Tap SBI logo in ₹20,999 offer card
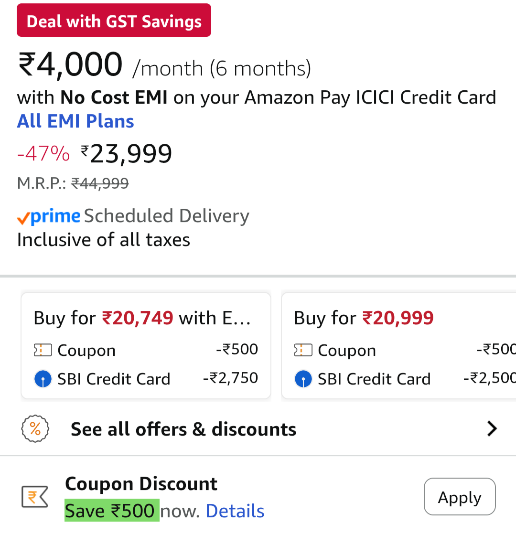This screenshot has width=516, height=534. tap(303, 379)
